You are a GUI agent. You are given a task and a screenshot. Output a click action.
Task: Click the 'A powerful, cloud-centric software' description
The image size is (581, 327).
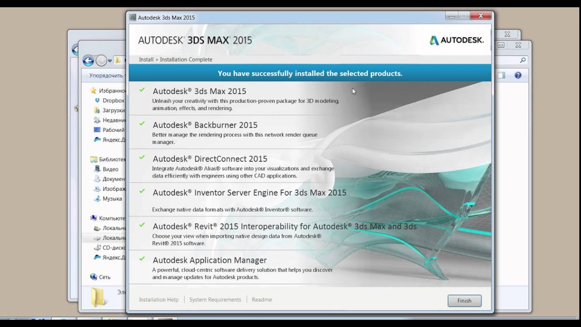(x=242, y=273)
